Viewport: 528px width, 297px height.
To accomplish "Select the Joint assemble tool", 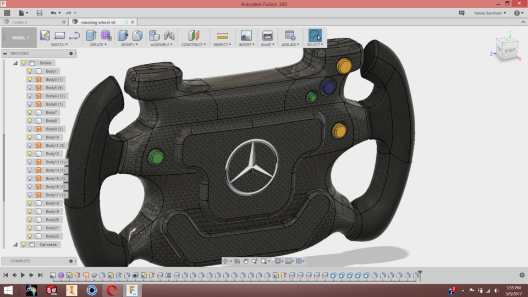I will coord(169,35).
